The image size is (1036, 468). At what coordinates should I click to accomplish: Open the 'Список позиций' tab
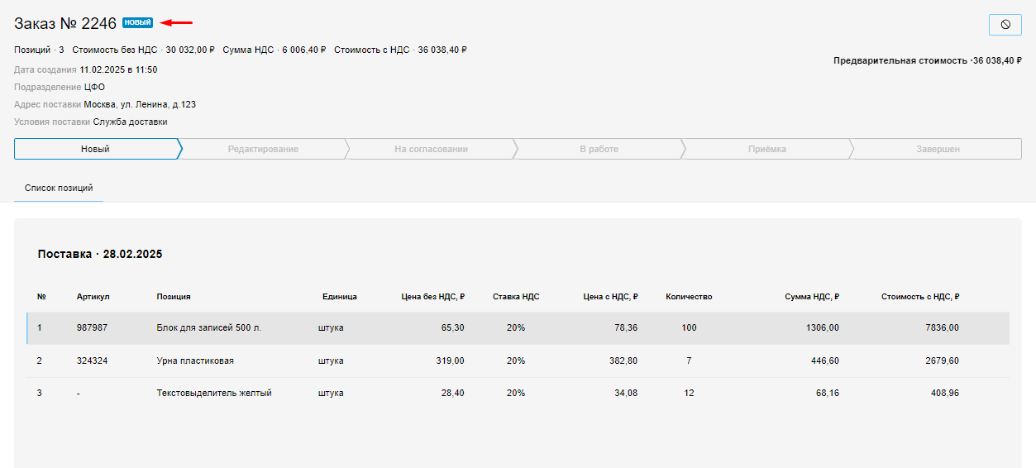pyautogui.click(x=59, y=189)
